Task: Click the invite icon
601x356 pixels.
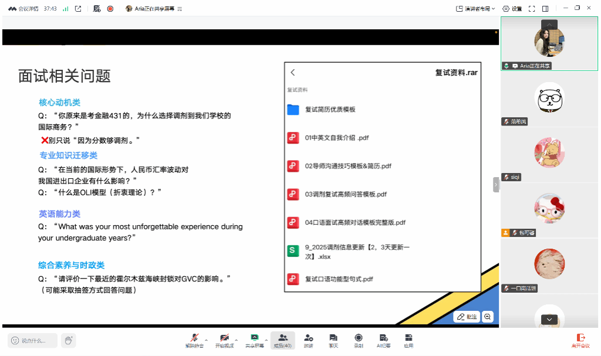Action: coord(308,340)
